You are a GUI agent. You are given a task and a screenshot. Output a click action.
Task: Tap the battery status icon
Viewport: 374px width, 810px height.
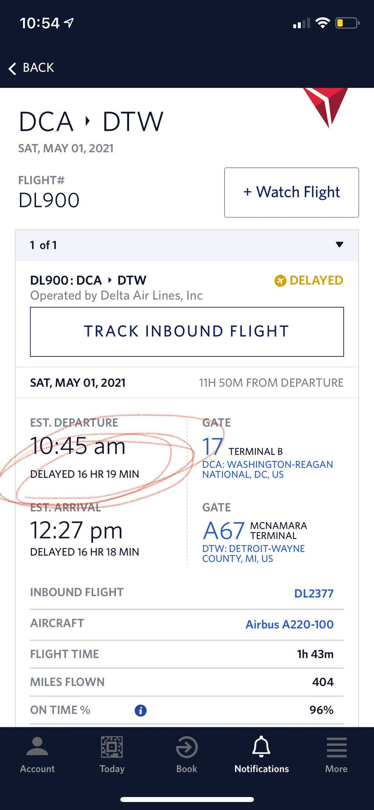tap(347, 23)
